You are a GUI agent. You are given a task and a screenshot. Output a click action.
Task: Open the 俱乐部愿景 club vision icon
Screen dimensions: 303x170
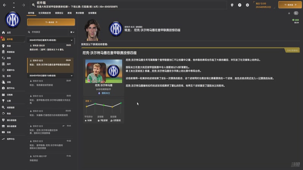3,126
